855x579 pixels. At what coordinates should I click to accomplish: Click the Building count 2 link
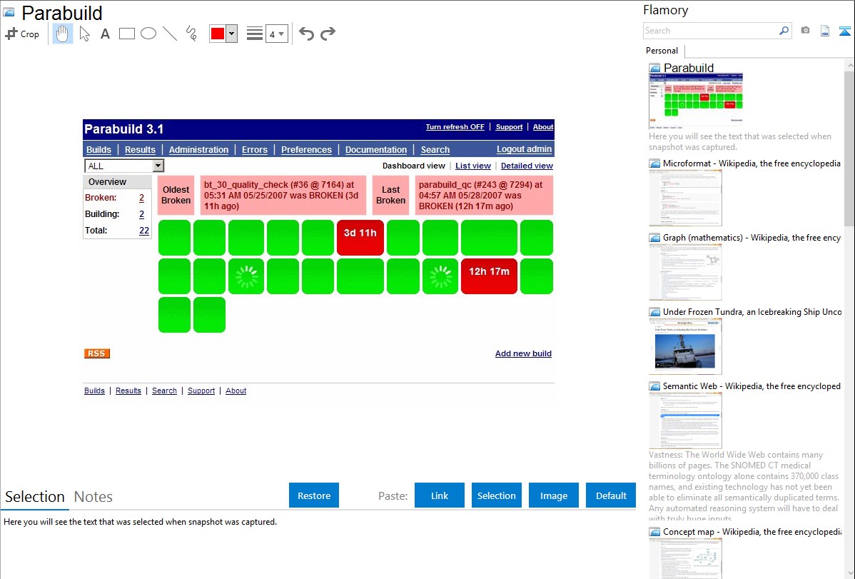142,214
